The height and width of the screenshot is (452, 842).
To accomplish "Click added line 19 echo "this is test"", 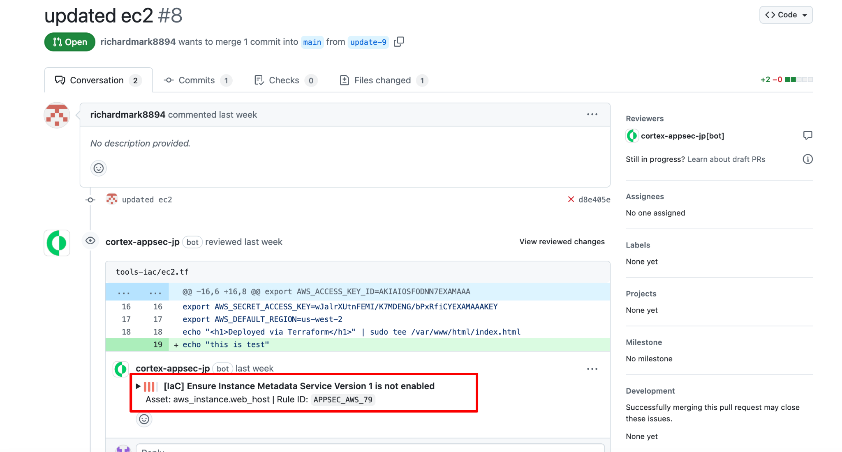I will pos(358,345).
